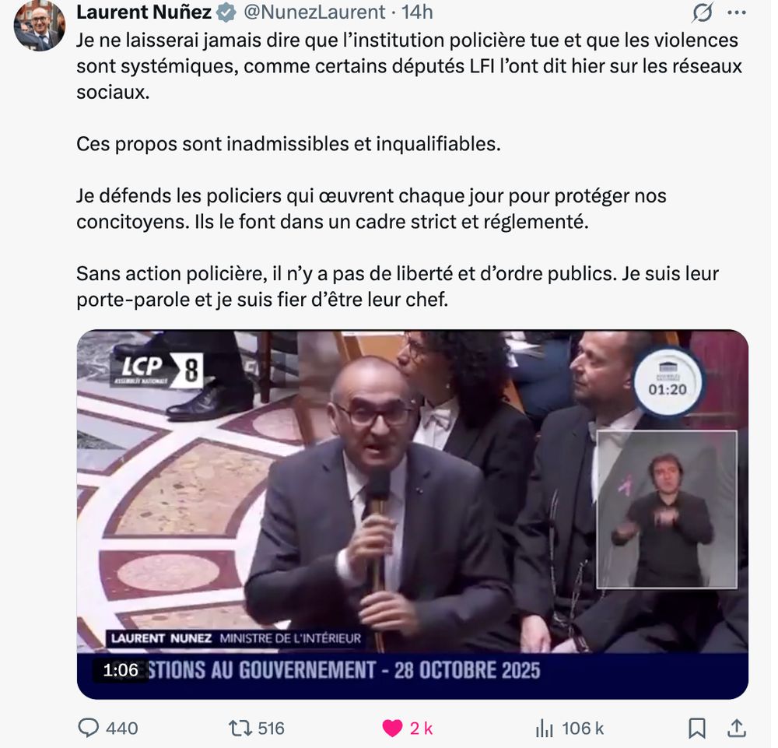Unlike the post via pink heart
The image size is (778, 748).
point(392,728)
